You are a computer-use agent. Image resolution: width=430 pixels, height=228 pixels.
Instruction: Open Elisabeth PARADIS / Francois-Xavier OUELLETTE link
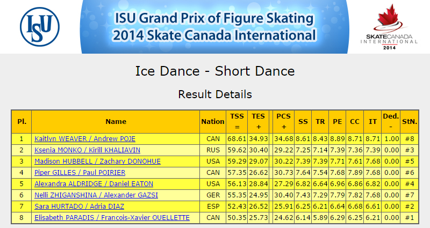pyautogui.click(x=112, y=217)
